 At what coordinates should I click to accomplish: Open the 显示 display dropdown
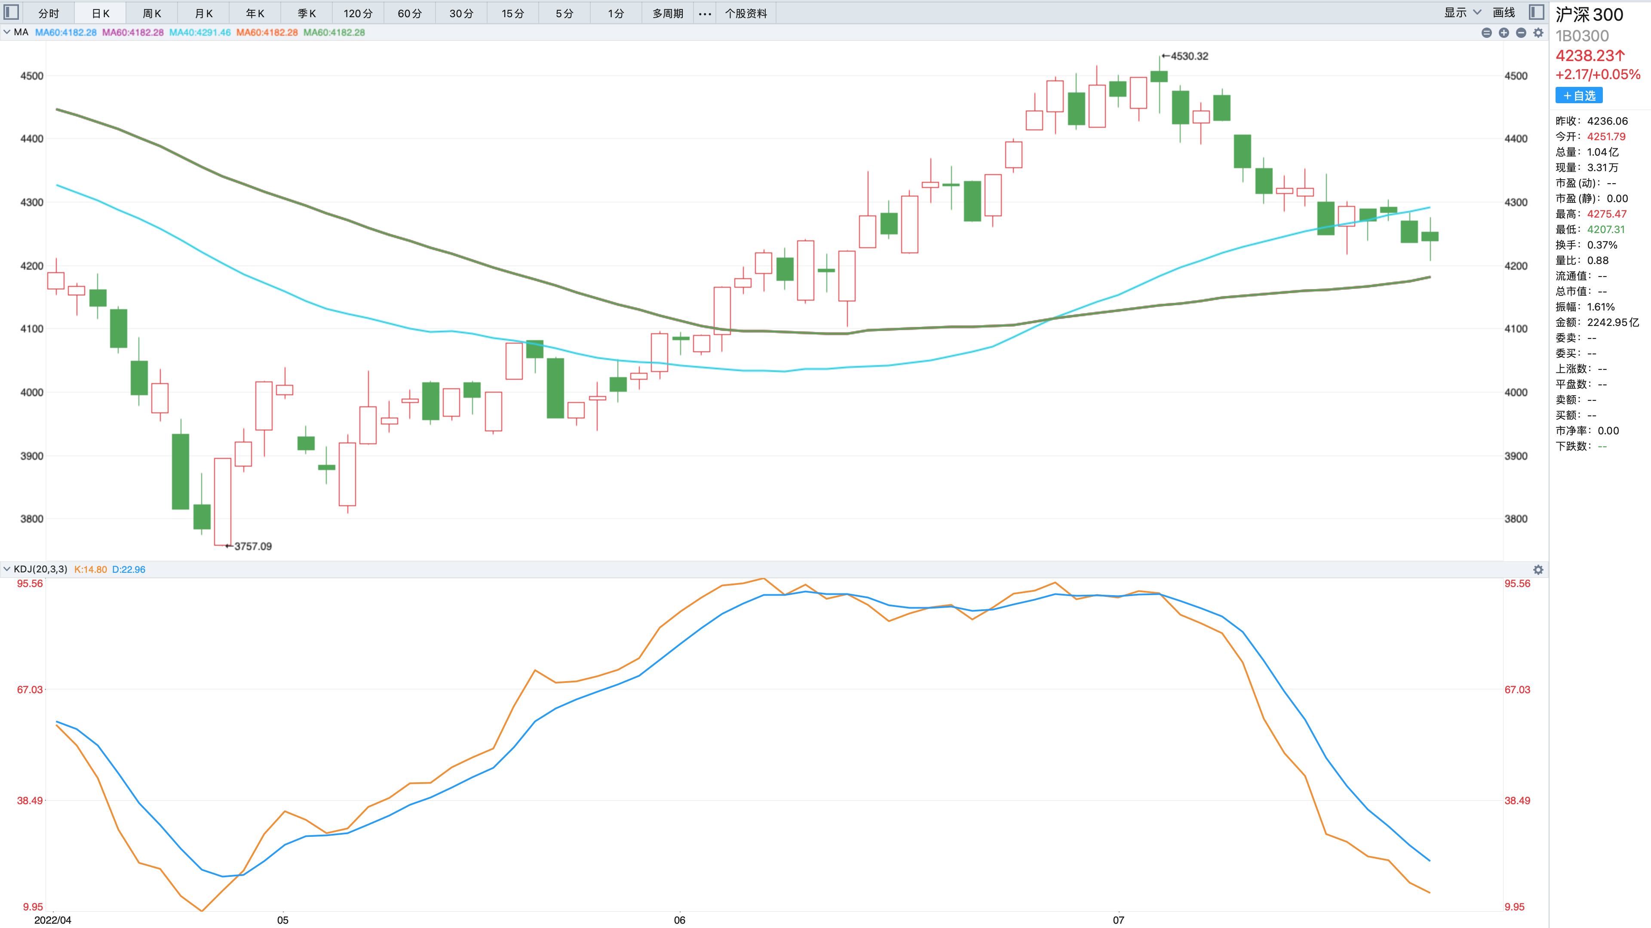pyautogui.click(x=1462, y=13)
